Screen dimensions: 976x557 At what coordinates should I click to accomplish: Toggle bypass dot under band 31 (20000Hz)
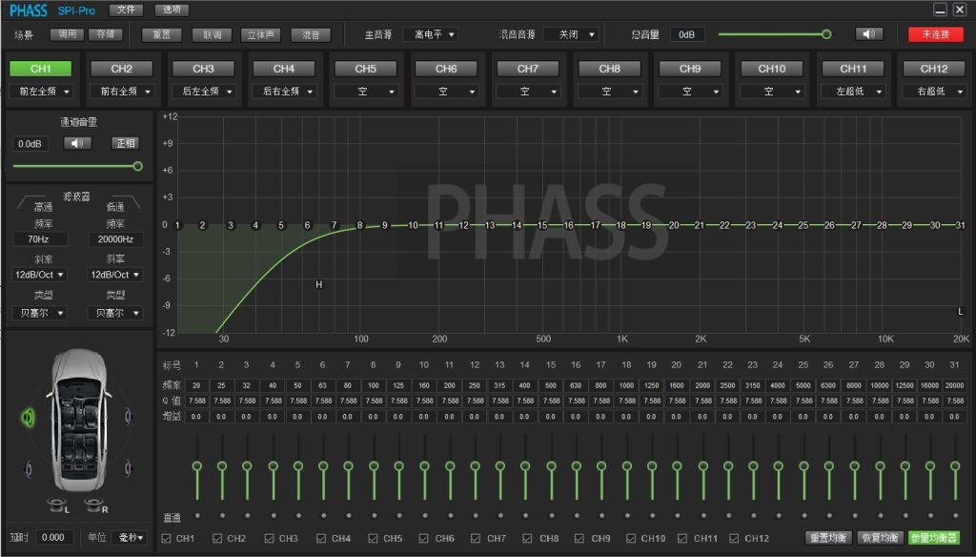955,515
